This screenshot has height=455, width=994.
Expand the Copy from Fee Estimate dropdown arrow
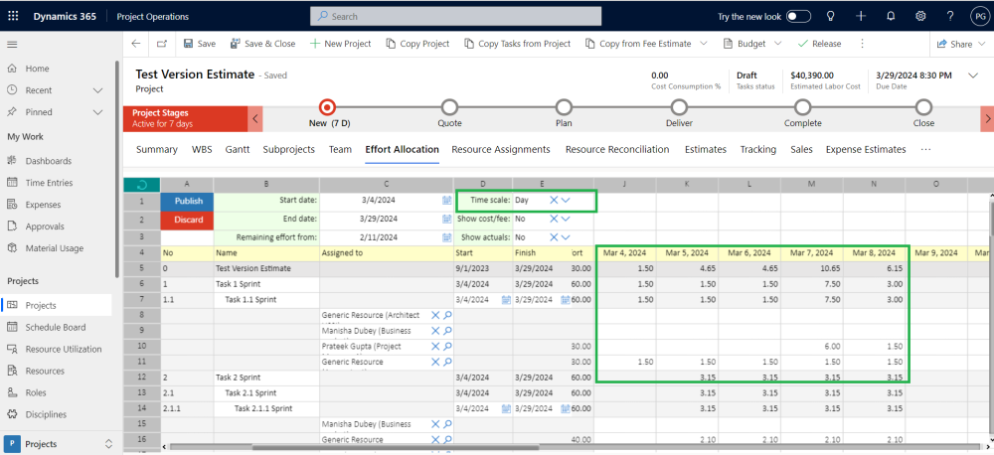coord(705,44)
